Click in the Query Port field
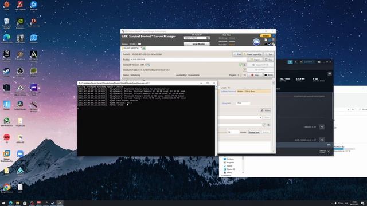367x206 pixels. pos(243,103)
